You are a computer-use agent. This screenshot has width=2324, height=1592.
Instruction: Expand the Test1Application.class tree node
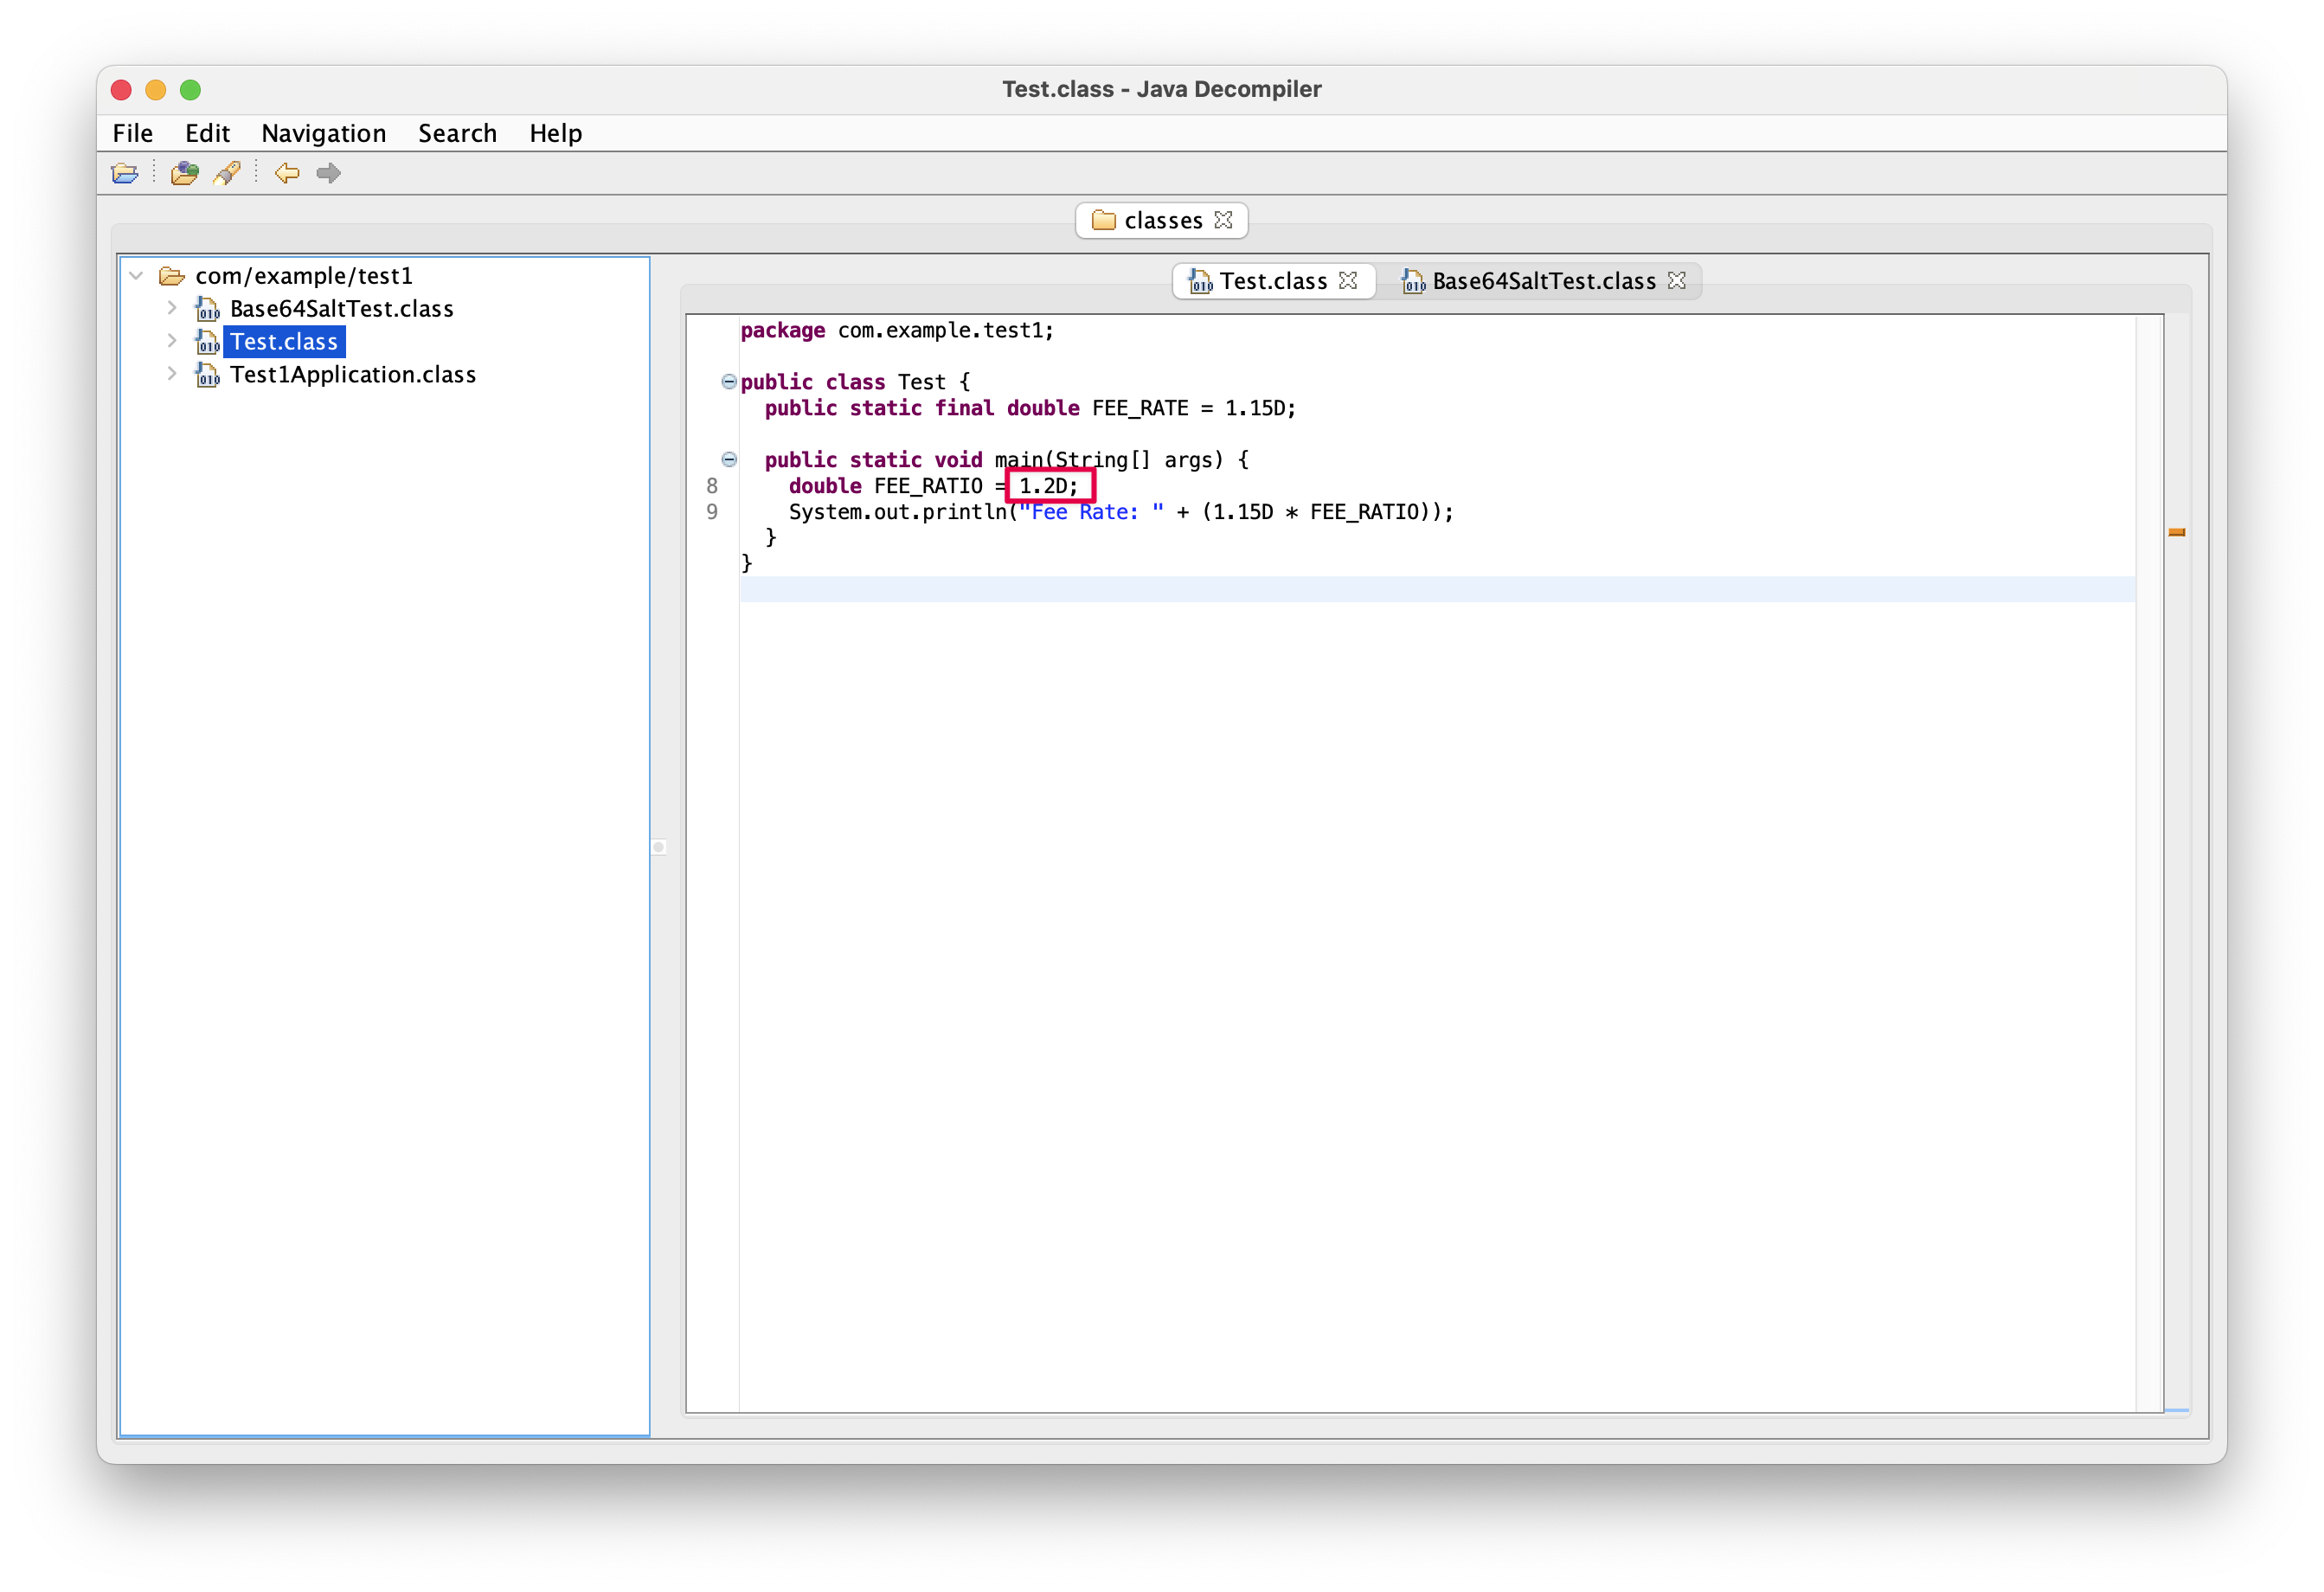[172, 374]
